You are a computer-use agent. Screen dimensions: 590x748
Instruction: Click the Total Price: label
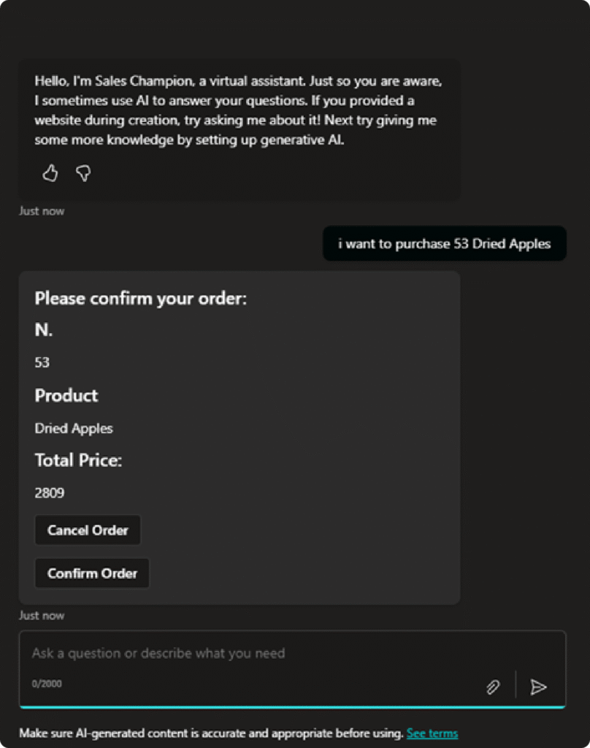(79, 460)
